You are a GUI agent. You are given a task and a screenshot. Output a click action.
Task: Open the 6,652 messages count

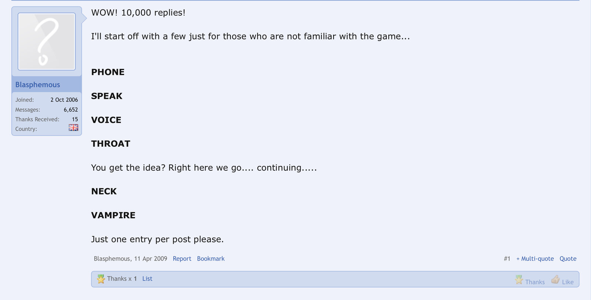(71, 110)
